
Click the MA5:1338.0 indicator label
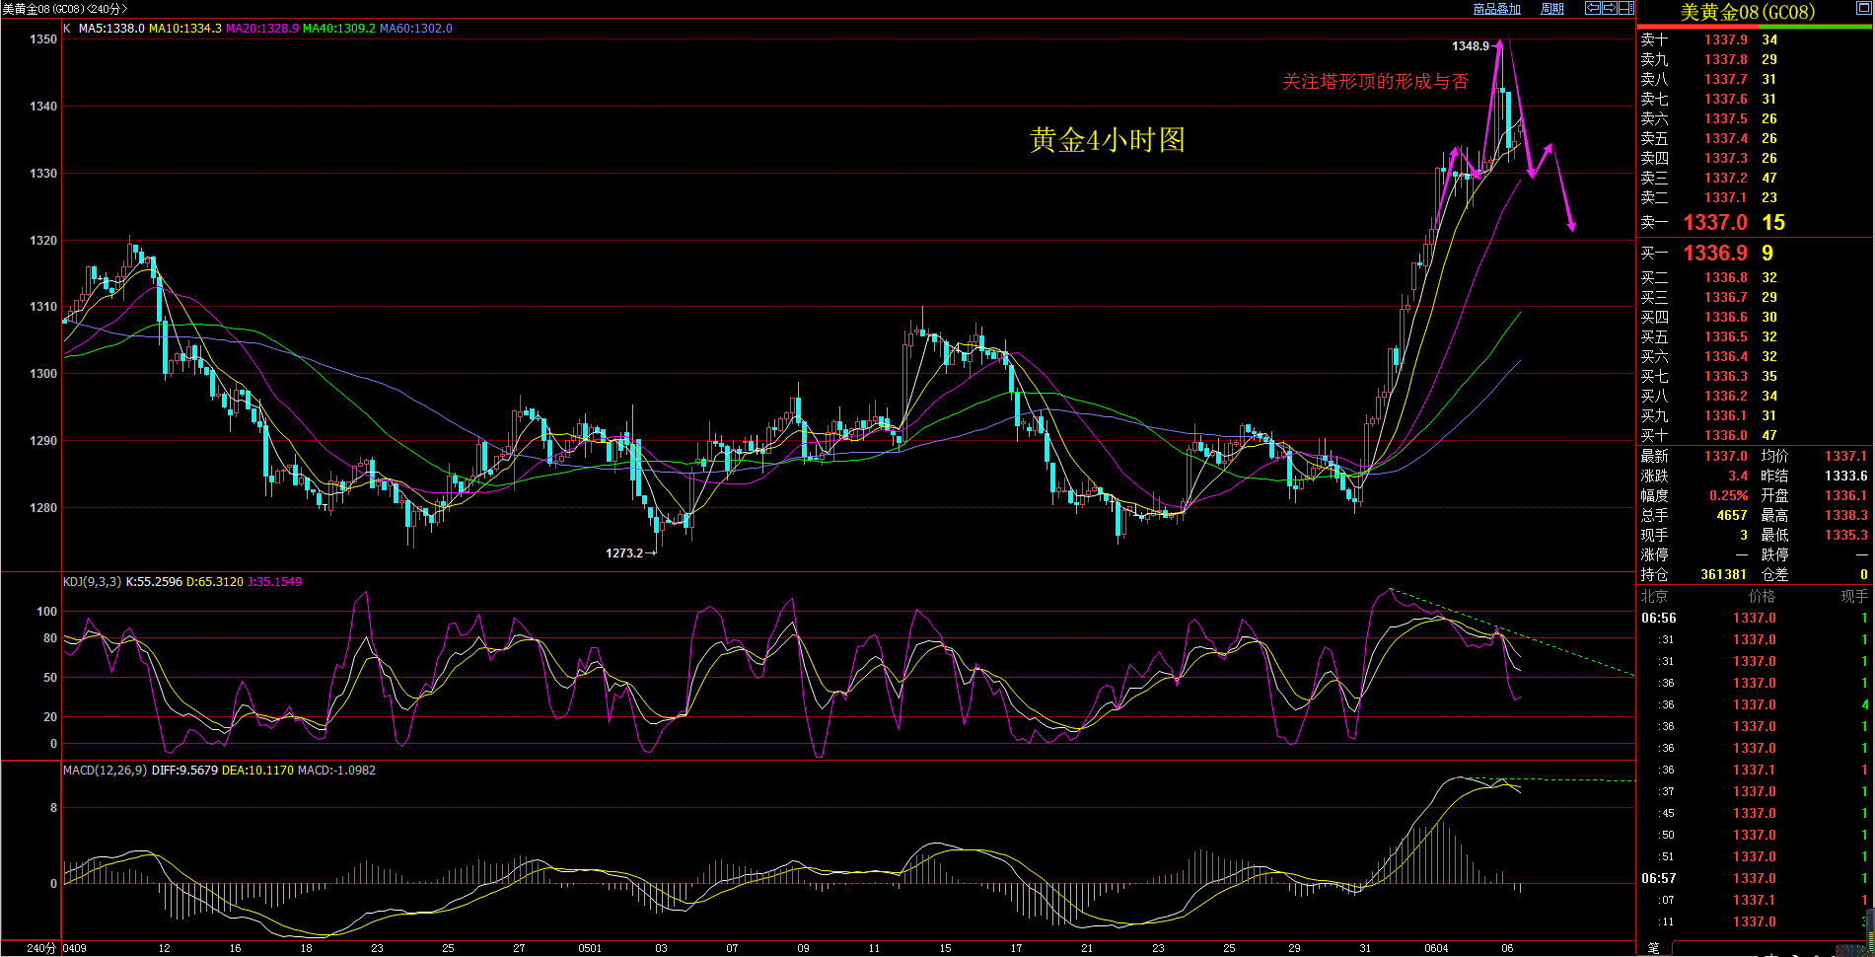click(x=111, y=29)
